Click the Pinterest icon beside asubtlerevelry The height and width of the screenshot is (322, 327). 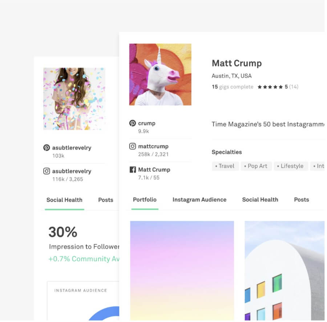47,148
